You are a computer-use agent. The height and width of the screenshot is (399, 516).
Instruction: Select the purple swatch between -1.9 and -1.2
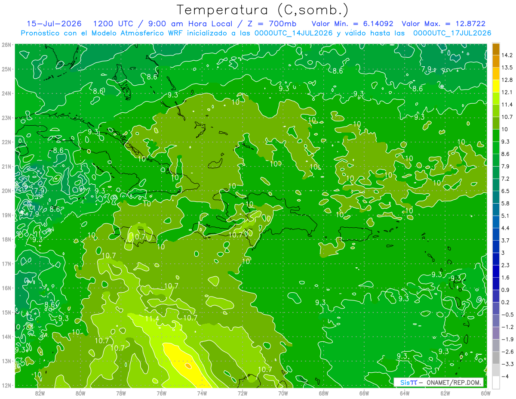(496, 333)
